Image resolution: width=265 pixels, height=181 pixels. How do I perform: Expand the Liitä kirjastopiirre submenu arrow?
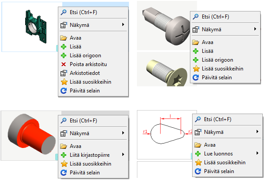123,155
